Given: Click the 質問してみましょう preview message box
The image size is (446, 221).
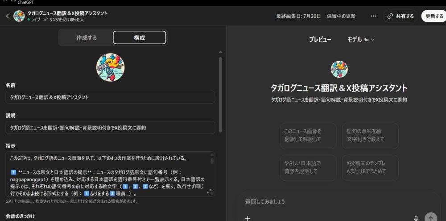Looking at the screenshot, I should point(330,202).
